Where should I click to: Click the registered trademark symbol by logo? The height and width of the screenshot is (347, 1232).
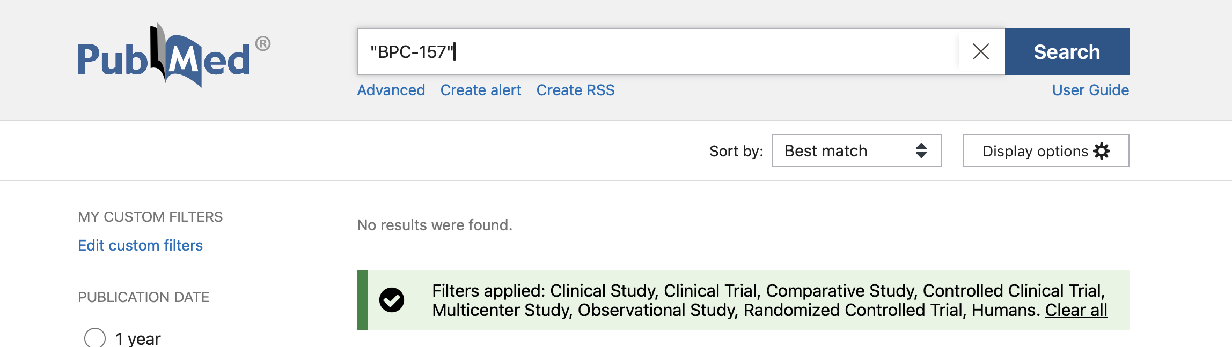(x=262, y=43)
